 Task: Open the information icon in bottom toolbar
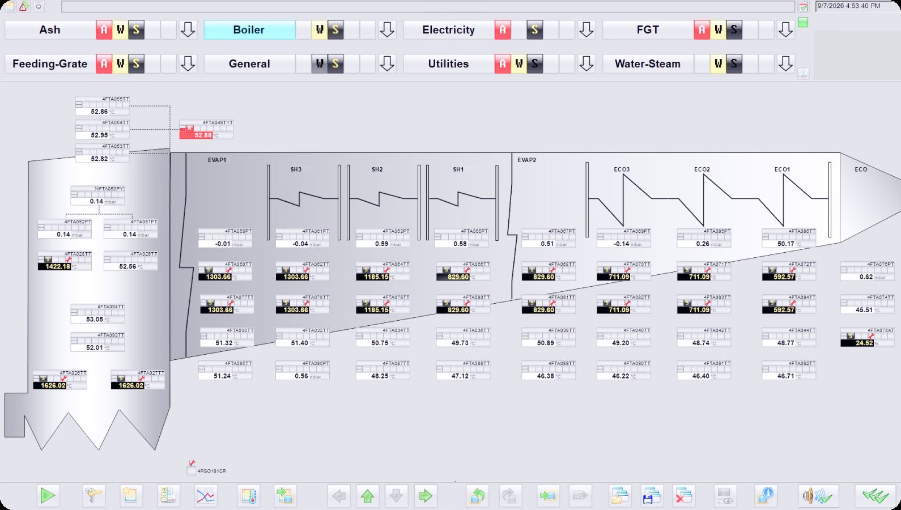[x=766, y=496]
